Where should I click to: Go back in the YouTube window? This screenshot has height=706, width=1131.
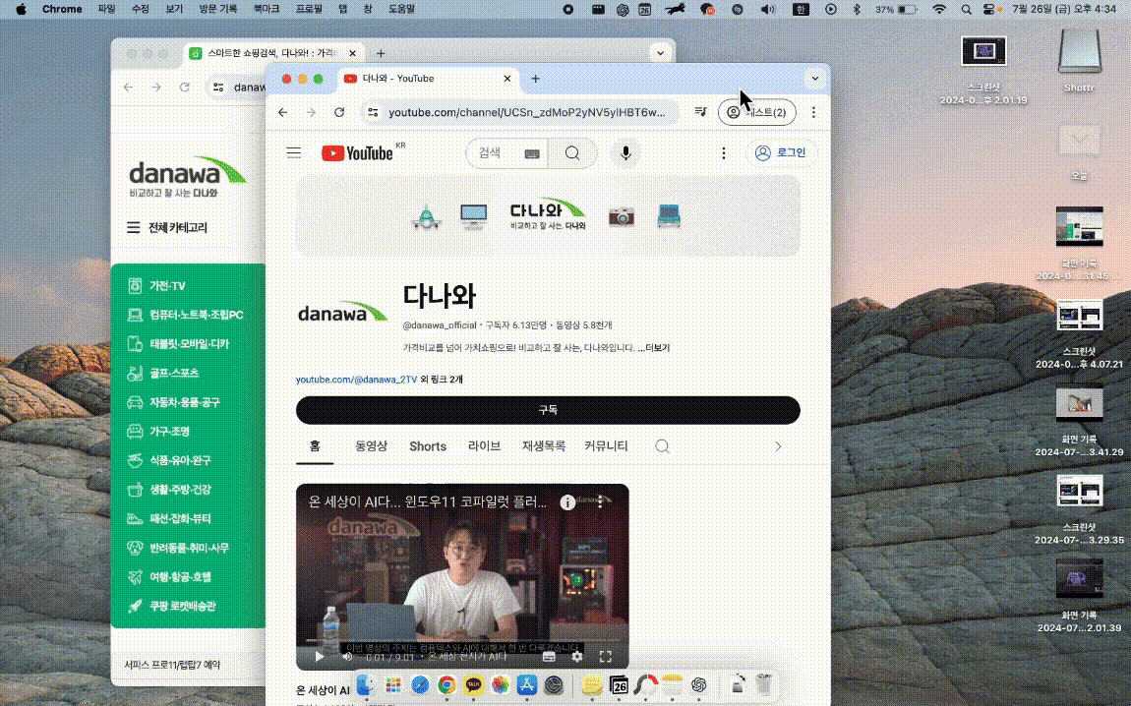tap(283, 112)
